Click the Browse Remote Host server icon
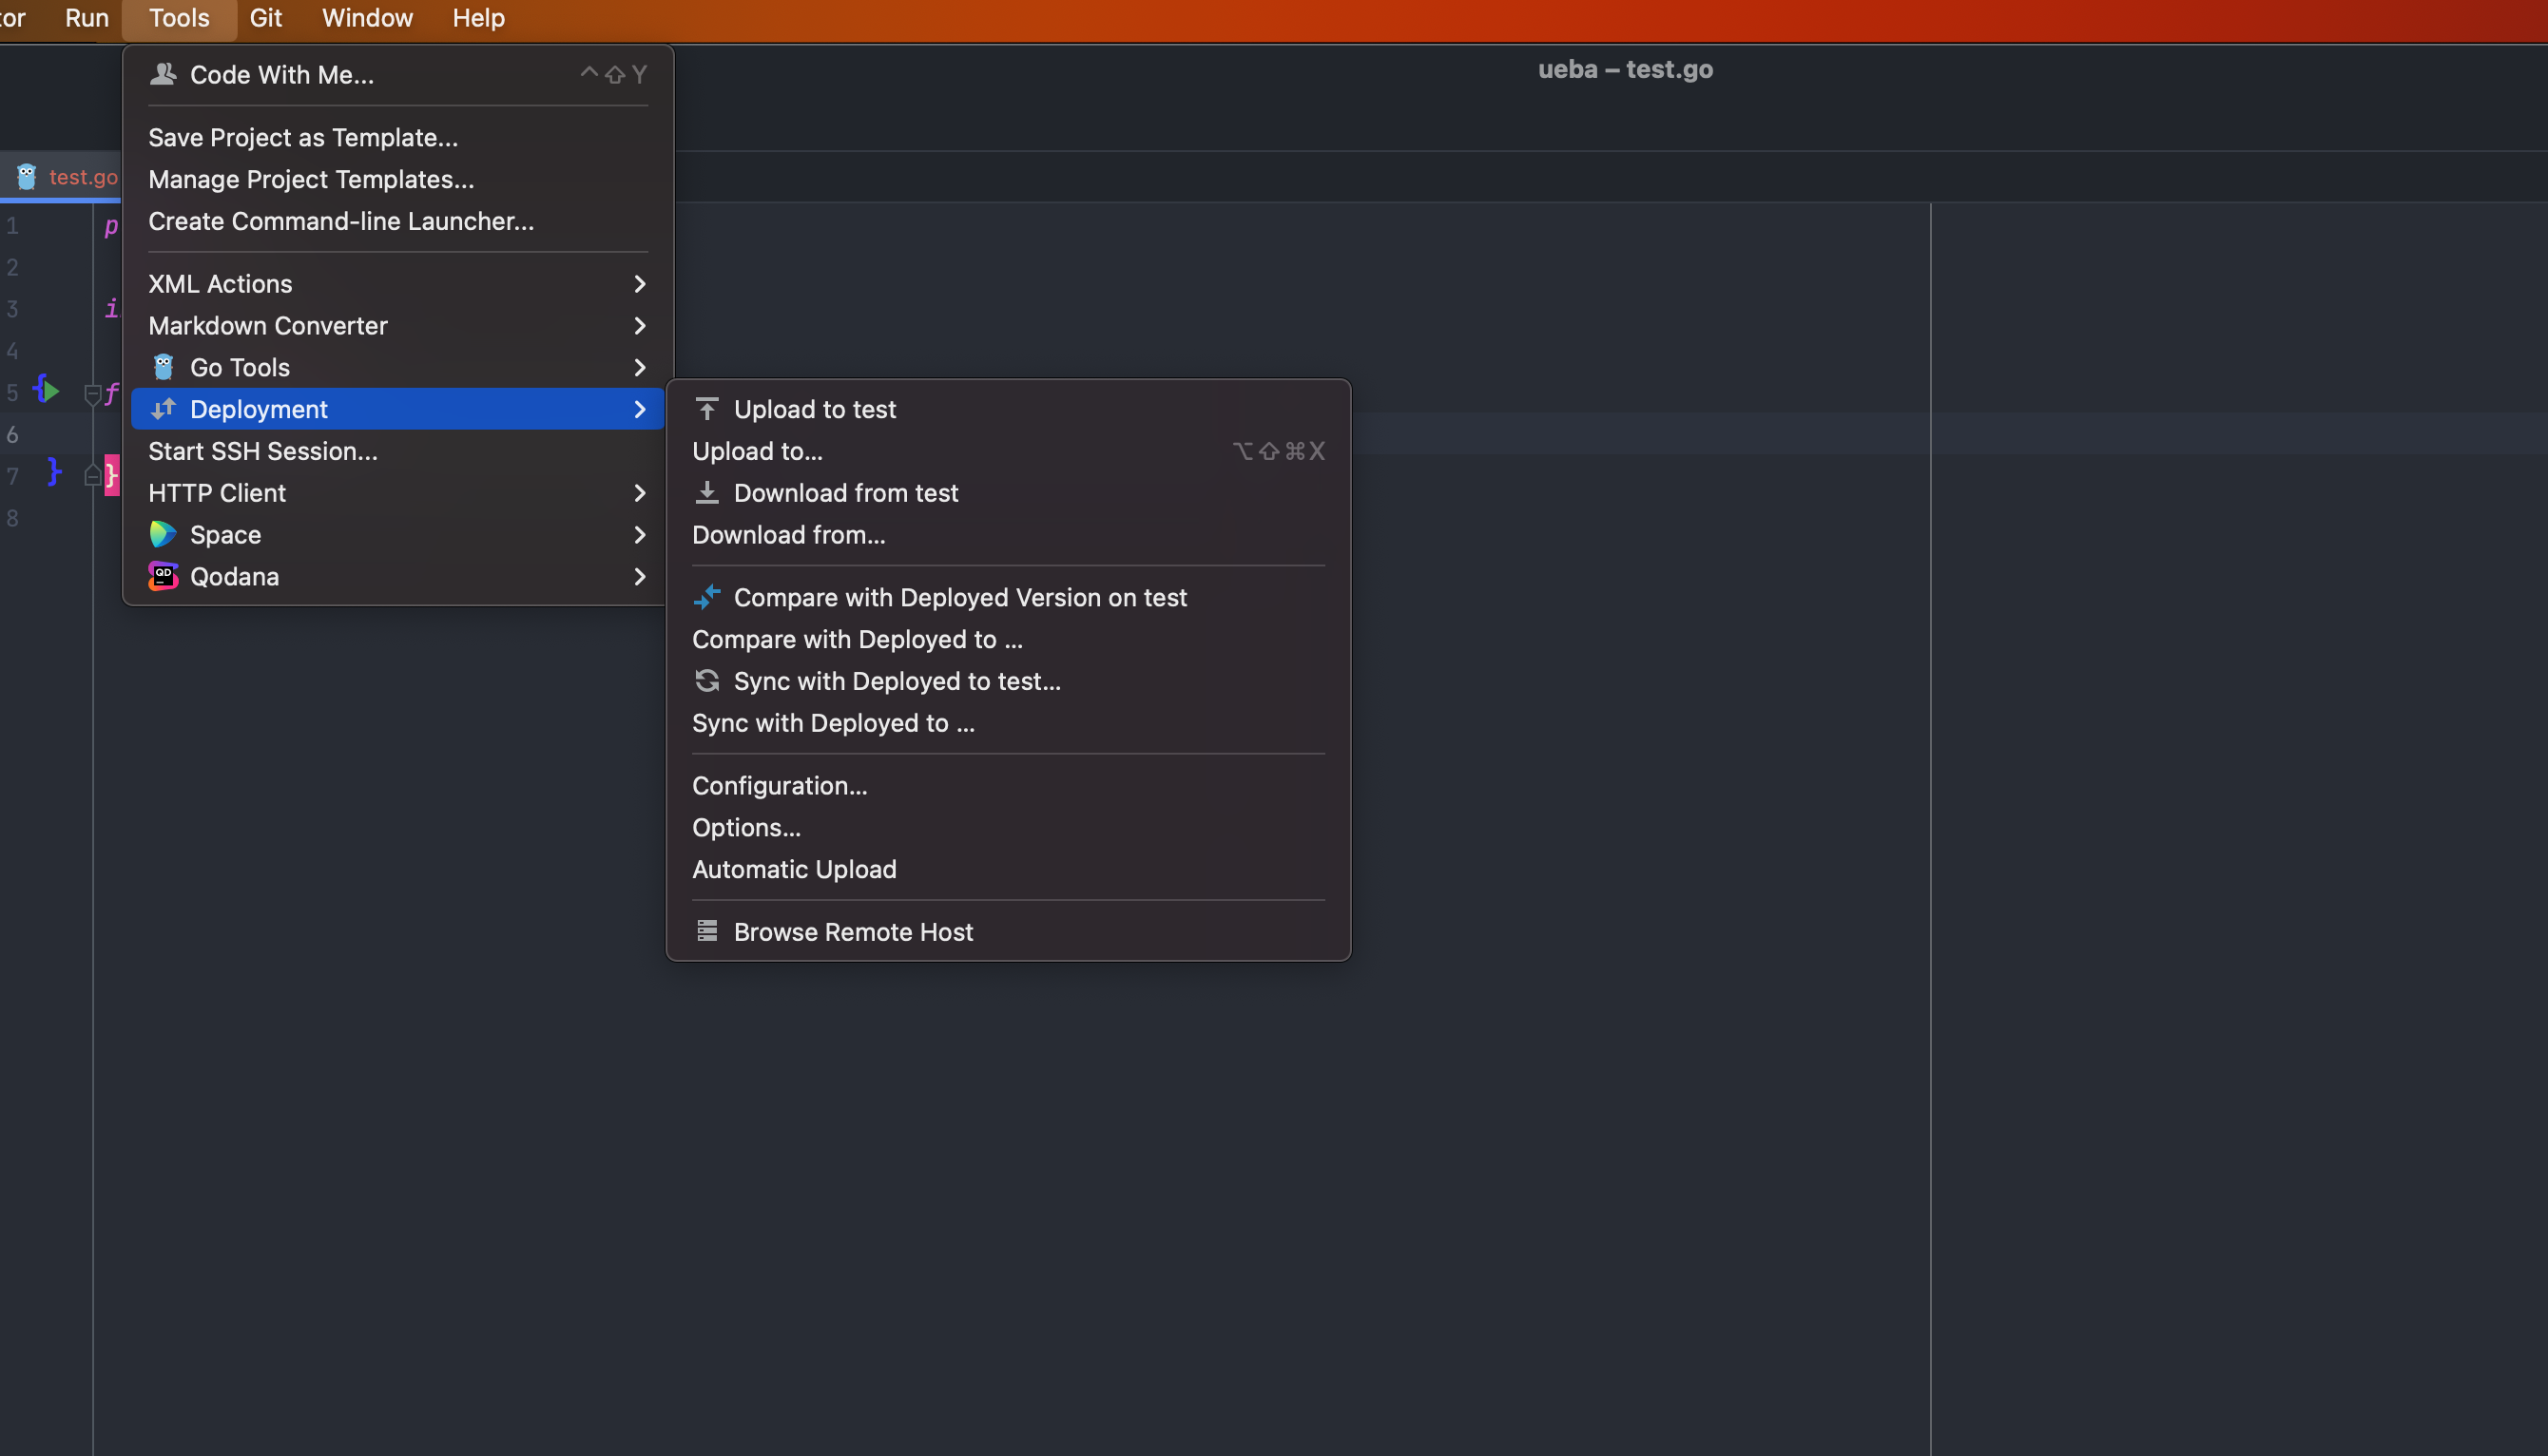2548x1456 pixels. 706,931
